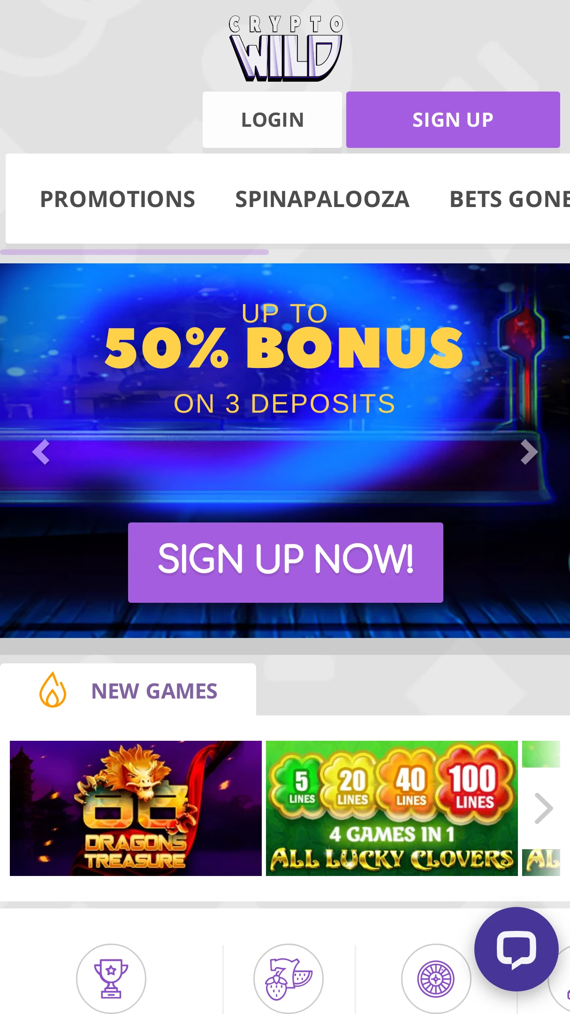This screenshot has height=1014, width=570.
Task: Select the fruit slots category icon
Action: point(289,979)
